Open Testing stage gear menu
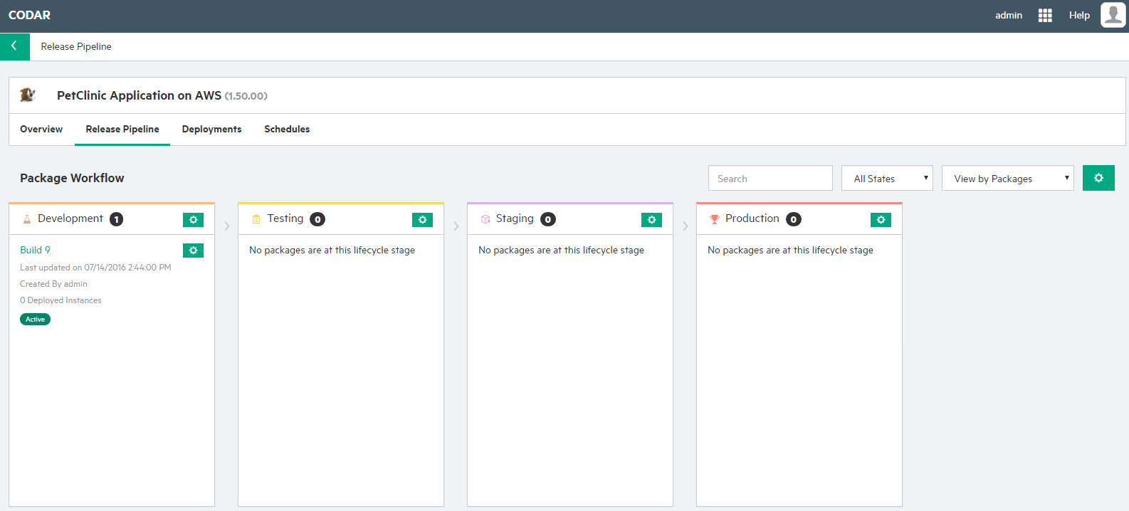Image resolution: width=1129 pixels, height=511 pixels. coord(422,219)
